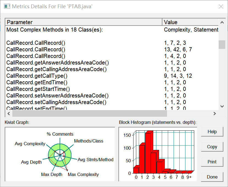The height and width of the screenshot is (187, 228).
Task: Click the '9+' histogram axis label
Action: (189, 177)
